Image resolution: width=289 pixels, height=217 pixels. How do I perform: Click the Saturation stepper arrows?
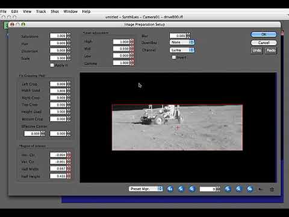[x=69, y=36]
